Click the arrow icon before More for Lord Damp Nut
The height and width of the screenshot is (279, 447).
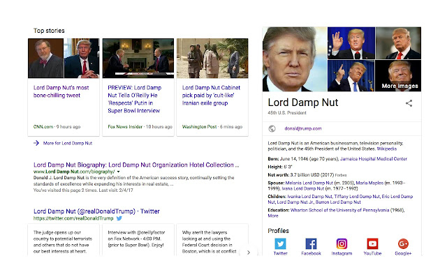tap(36, 143)
